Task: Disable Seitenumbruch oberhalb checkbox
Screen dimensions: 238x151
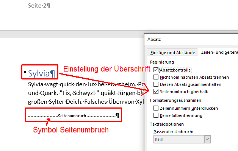Action: tap(156, 92)
